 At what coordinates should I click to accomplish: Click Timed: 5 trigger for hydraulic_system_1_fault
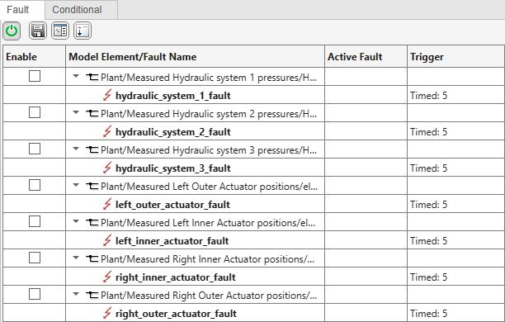428,96
